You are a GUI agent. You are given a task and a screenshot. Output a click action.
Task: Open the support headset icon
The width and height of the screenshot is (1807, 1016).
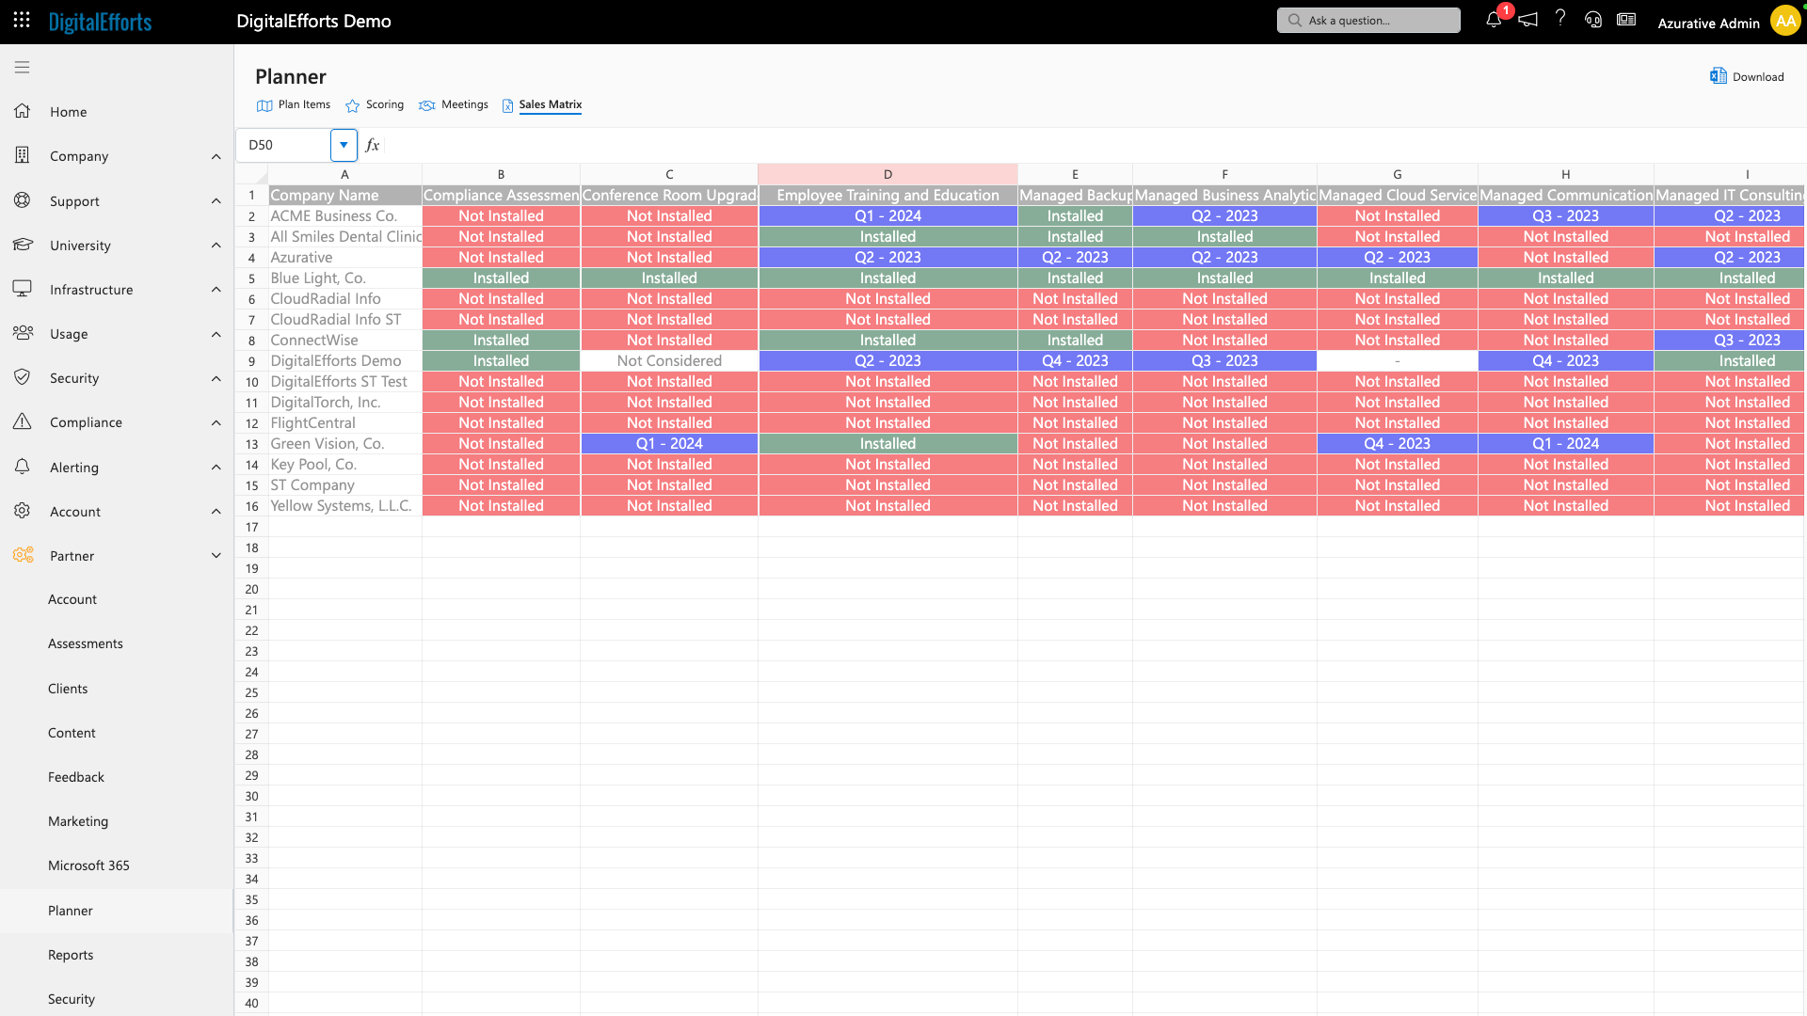[1593, 20]
